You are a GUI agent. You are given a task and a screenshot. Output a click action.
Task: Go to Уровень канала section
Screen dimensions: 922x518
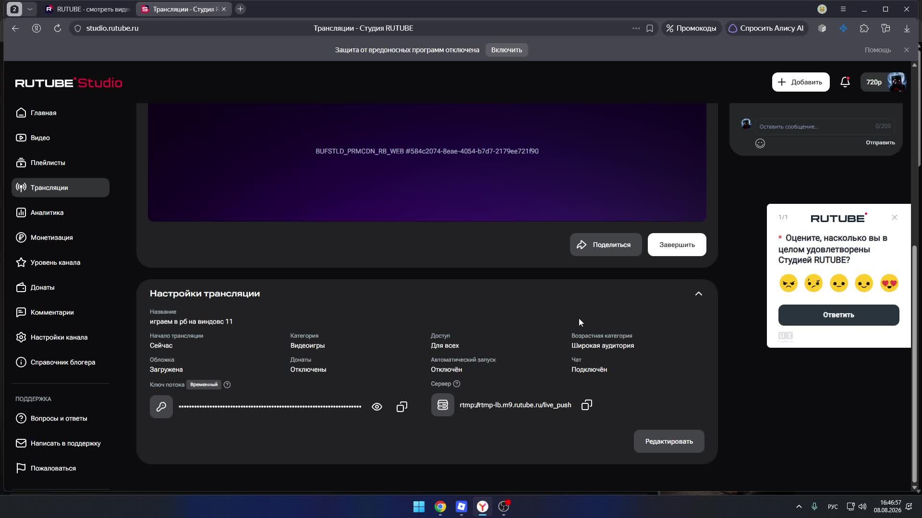coord(61,262)
